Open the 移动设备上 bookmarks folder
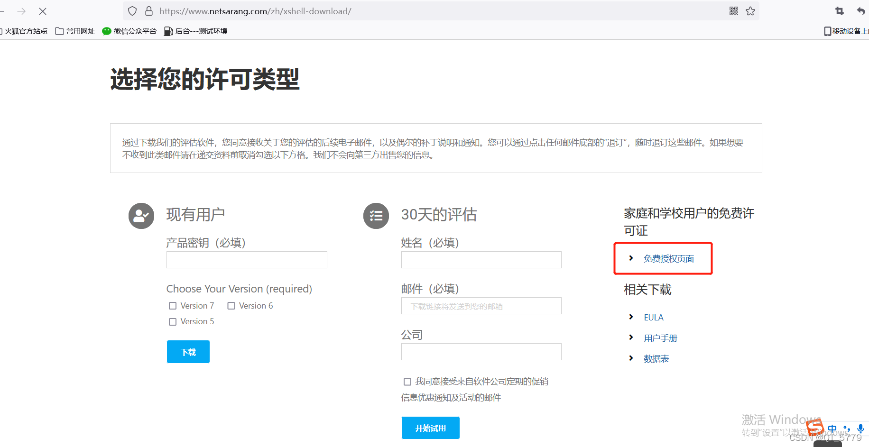869x447 pixels. pyautogui.click(x=846, y=31)
